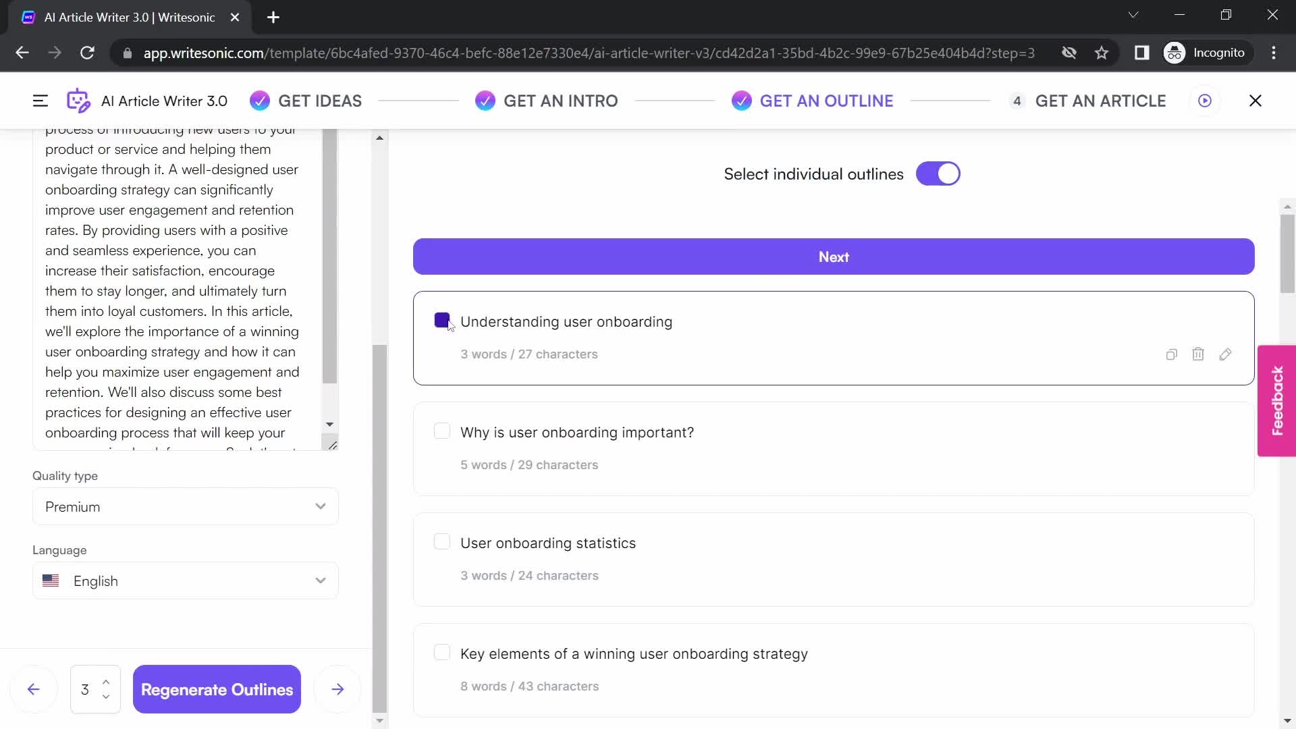Click the GET AN OUTLINE checkmark icon
This screenshot has height=729, width=1296.
point(741,101)
